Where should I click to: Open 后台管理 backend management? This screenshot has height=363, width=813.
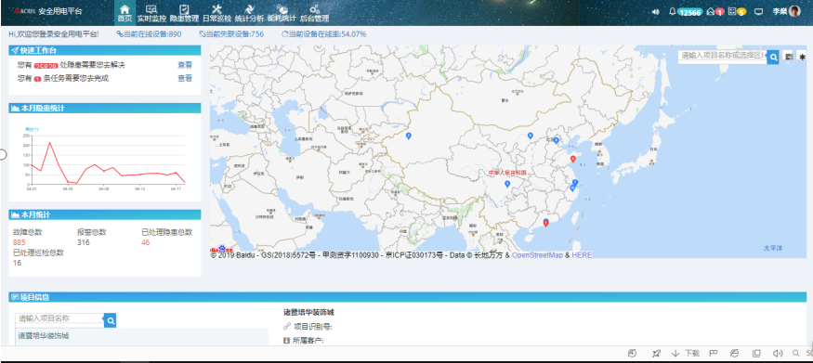[314, 13]
